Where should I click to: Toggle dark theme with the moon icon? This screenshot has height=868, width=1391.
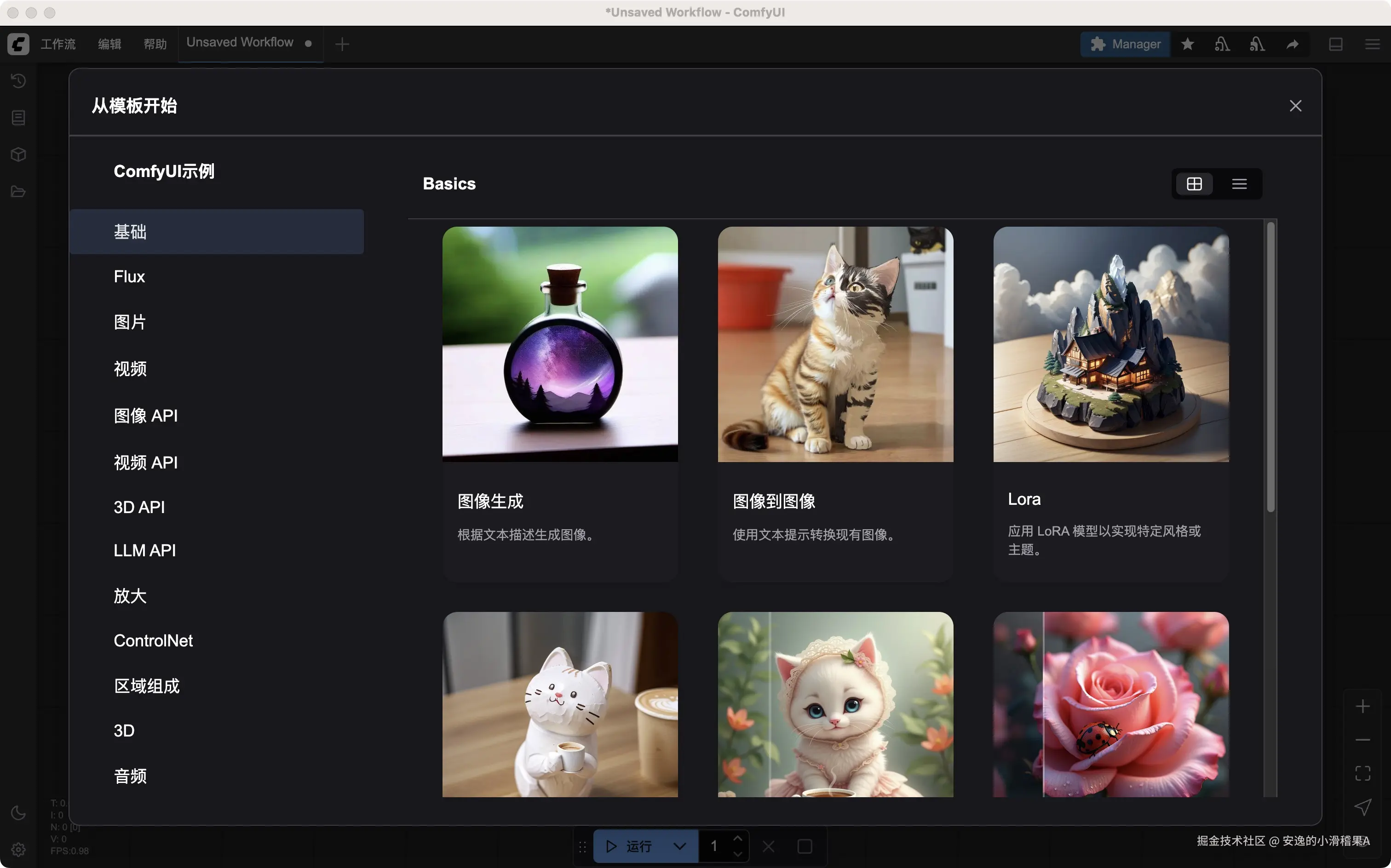pyautogui.click(x=18, y=812)
